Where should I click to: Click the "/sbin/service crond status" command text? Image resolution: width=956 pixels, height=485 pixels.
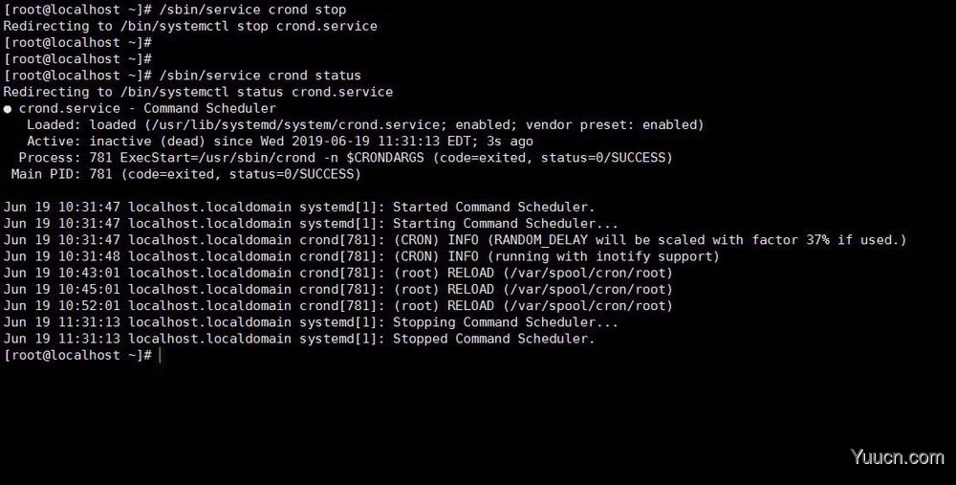coord(260,75)
